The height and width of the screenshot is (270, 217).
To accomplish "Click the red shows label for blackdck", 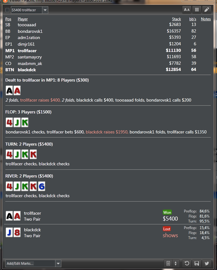I will pos(170,235).
